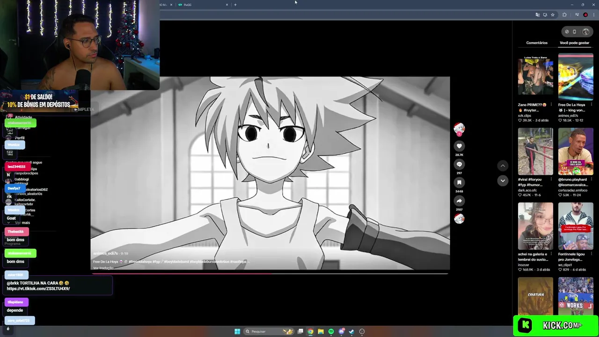Open the 'achei na galeria' video thumbnail

[x=535, y=226]
